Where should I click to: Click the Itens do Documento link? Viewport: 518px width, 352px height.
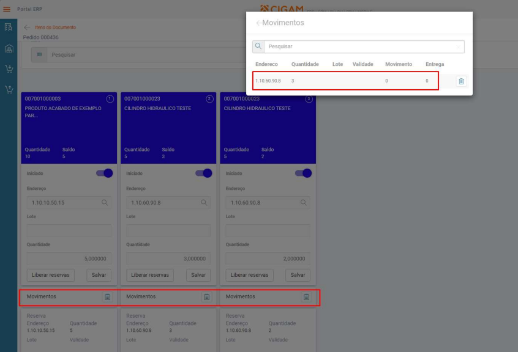coord(56,28)
